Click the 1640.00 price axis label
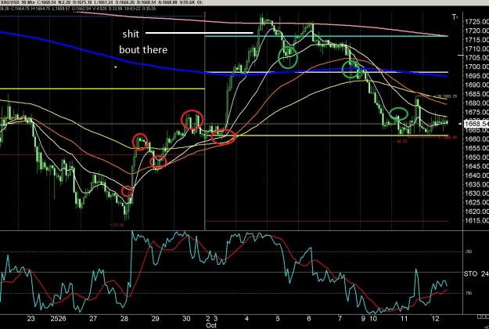Viewport: 489px width, 329px height. pyautogui.click(x=476, y=175)
